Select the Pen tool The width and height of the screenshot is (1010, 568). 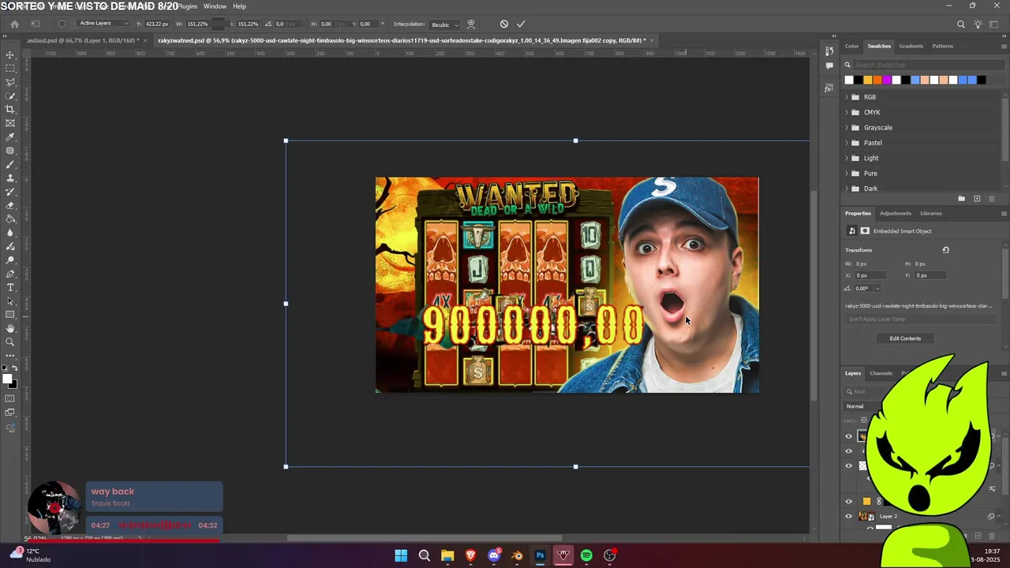tap(10, 274)
